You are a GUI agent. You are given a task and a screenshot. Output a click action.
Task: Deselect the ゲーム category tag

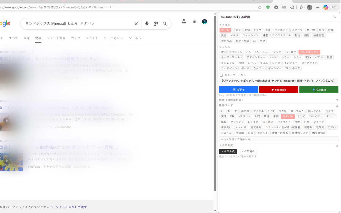pyautogui.click(x=225, y=30)
